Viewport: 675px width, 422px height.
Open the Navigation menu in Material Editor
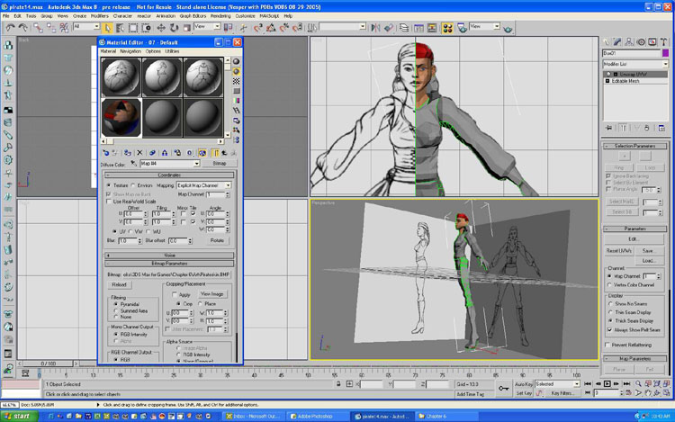(130, 51)
